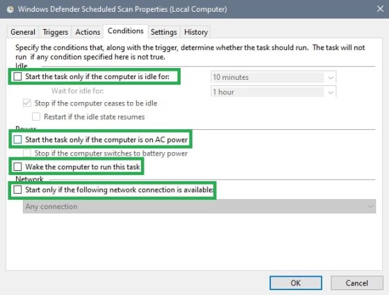
Task: Close the Scheduled Scan Properties dialog
Action: [380, 9]
